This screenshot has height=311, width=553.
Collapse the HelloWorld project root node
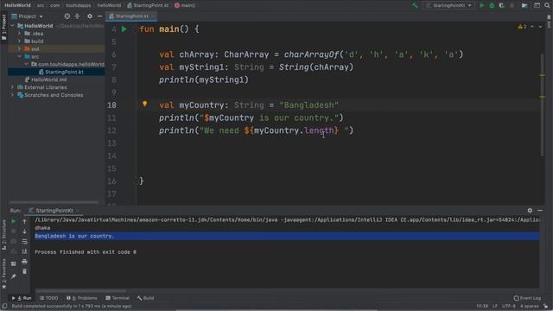point(12,26)
